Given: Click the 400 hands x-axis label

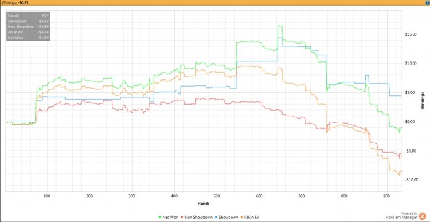Looking at the screenshot, I should [x=174, y=196].
